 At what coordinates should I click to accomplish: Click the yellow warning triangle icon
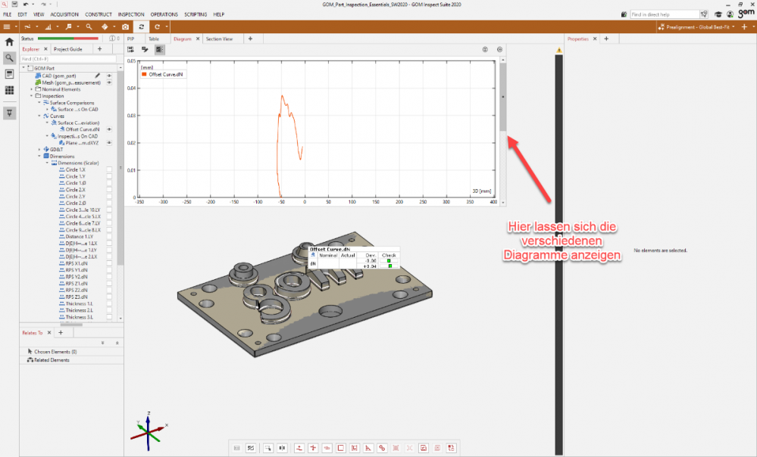pyautogui.click(x=559, y=50)
